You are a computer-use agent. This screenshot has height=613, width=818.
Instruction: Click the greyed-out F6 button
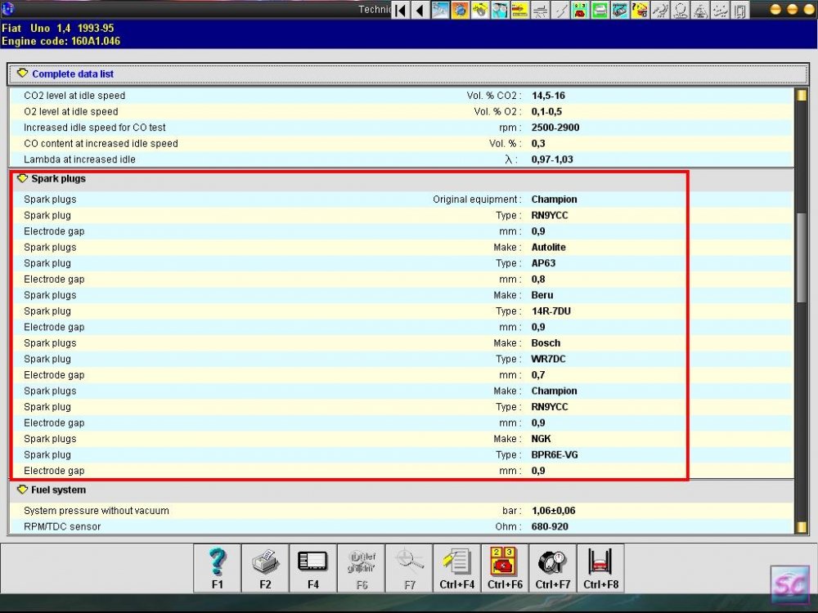(361, 568)
